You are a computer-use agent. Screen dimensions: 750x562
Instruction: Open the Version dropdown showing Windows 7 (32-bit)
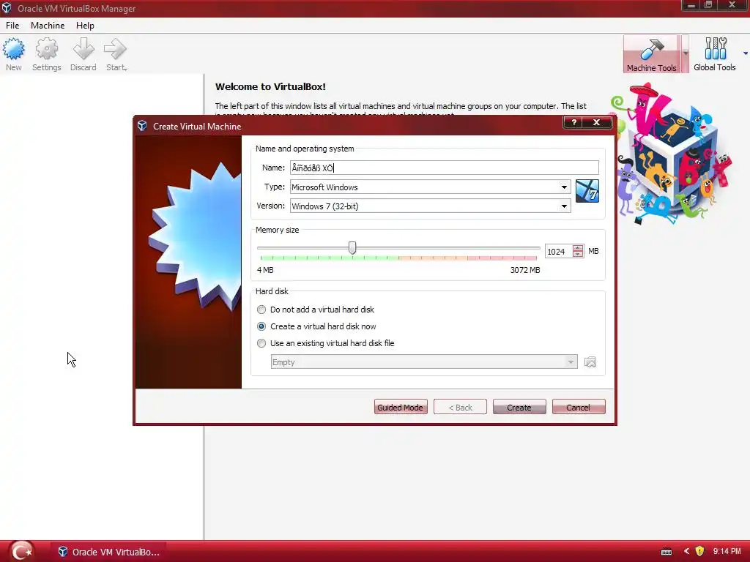tap(430, 206)
